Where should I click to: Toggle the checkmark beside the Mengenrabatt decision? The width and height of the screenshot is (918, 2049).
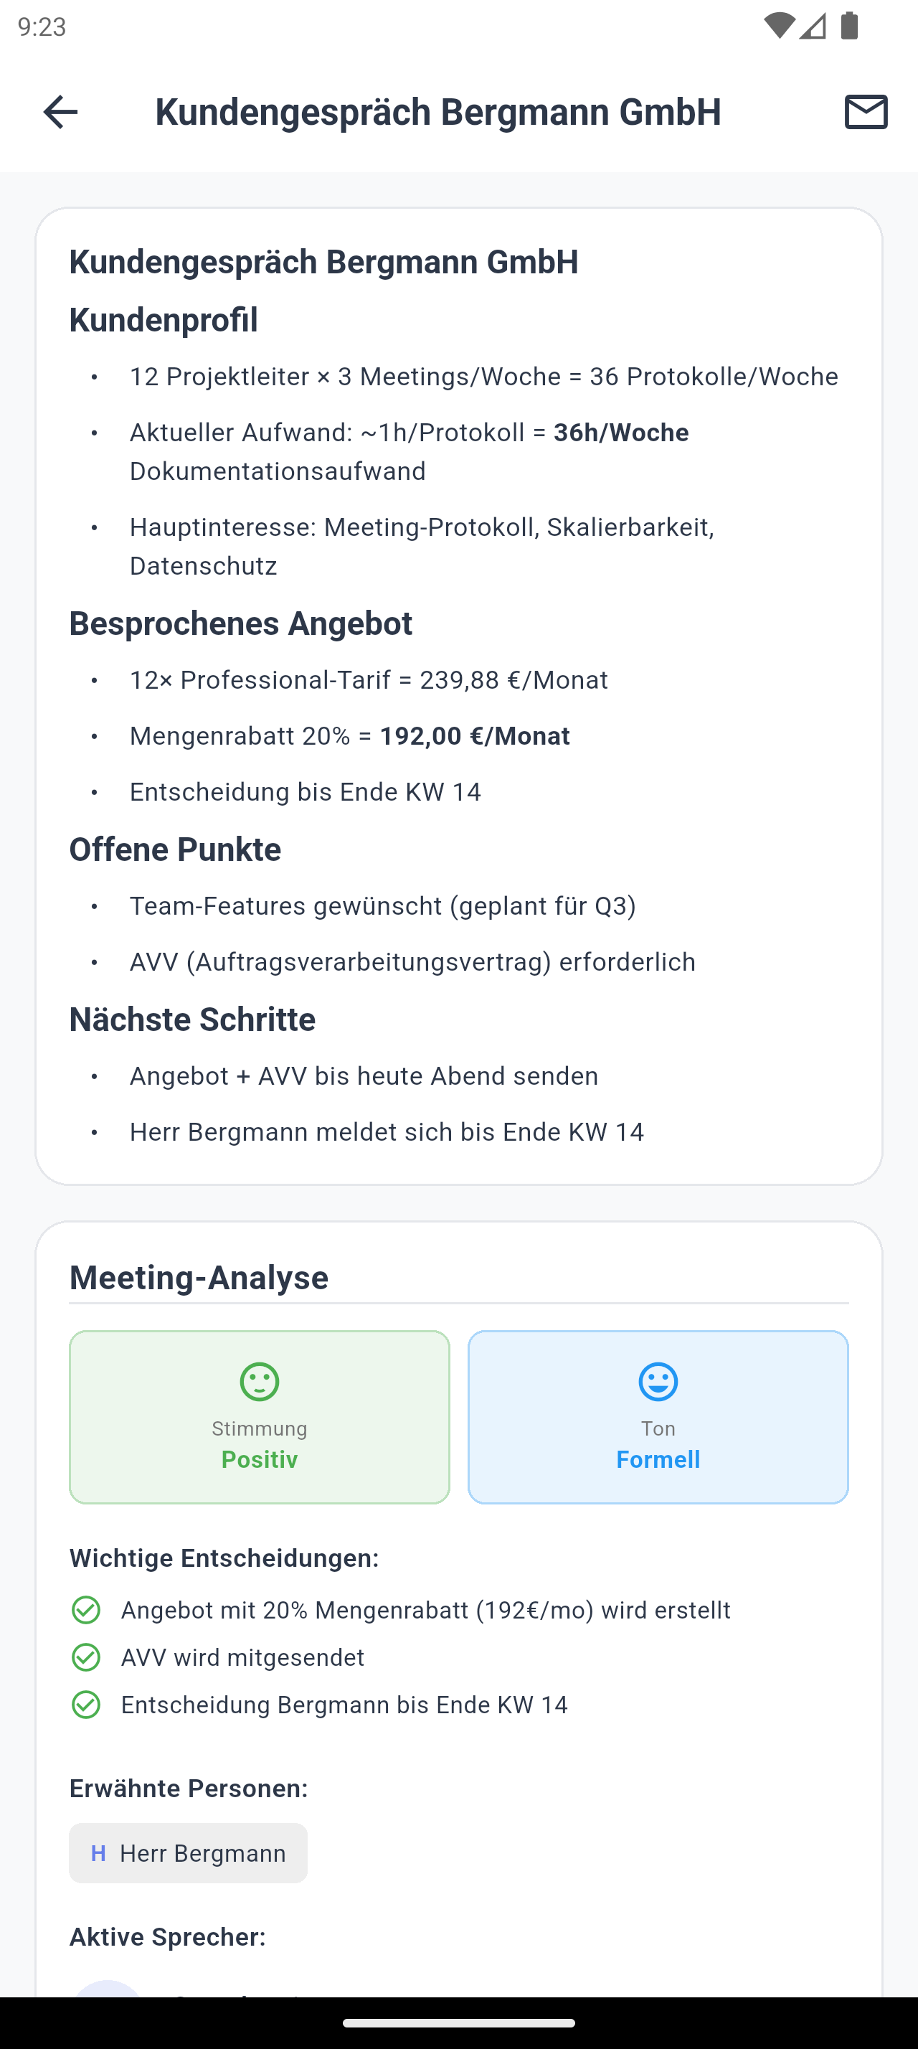point(87,1610)
